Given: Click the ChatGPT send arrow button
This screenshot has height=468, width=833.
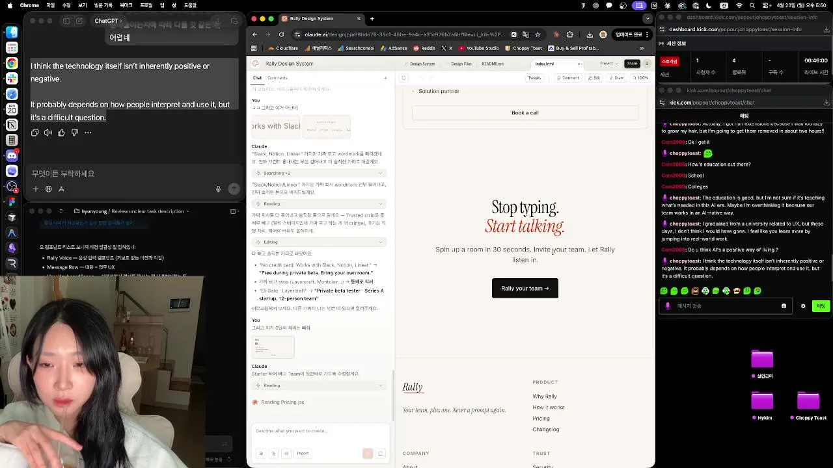Looking at the screenshot, I should (x=234, y=189).
